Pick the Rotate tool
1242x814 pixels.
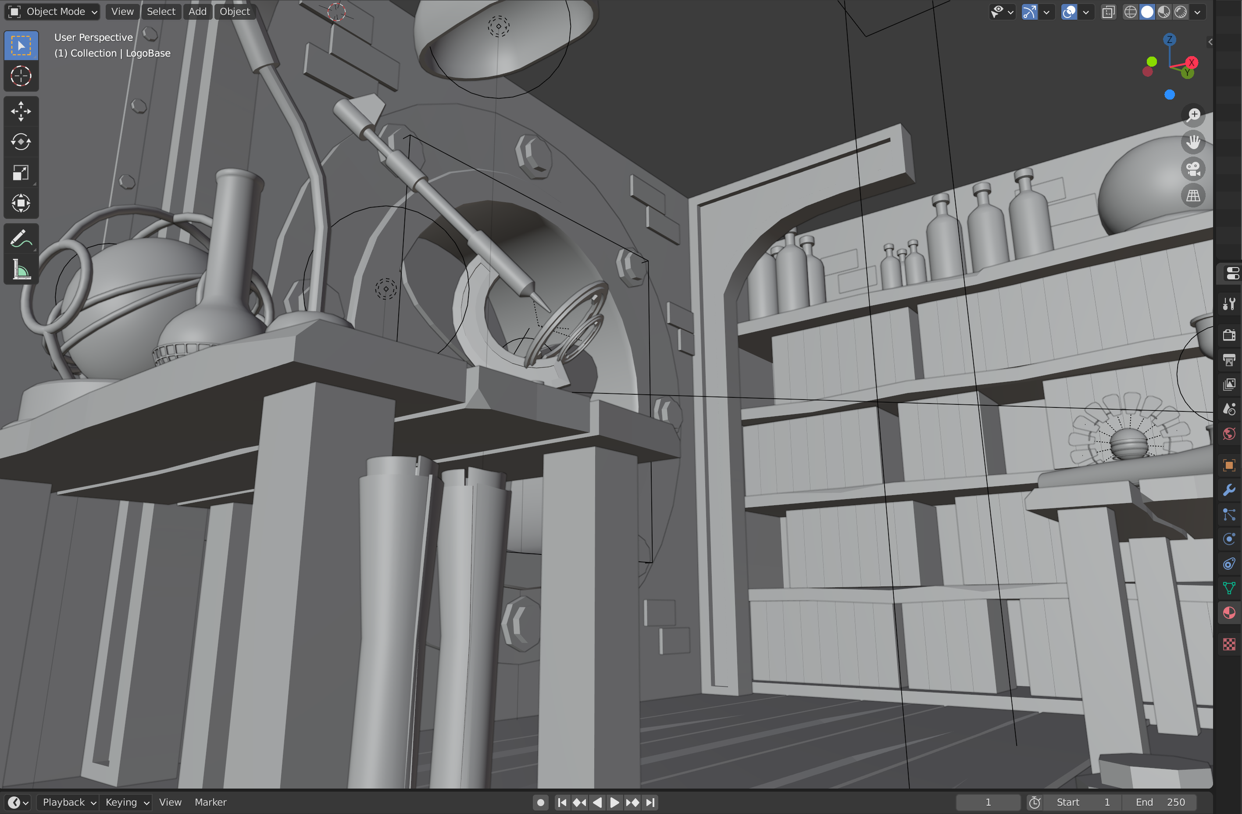pyautogui.click(x=21, y=142)
